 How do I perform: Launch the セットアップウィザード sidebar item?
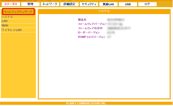pos(18,12)
